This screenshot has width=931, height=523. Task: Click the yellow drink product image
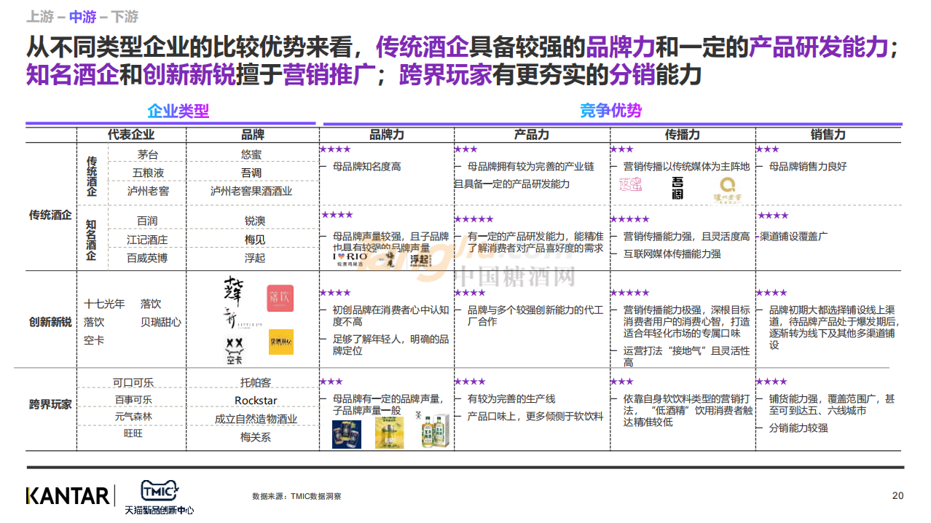[390, 431]
